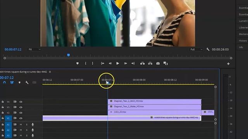The image size is (248, 139).
Task: Enable voice-over record on track A1
Action: (33, 124)
